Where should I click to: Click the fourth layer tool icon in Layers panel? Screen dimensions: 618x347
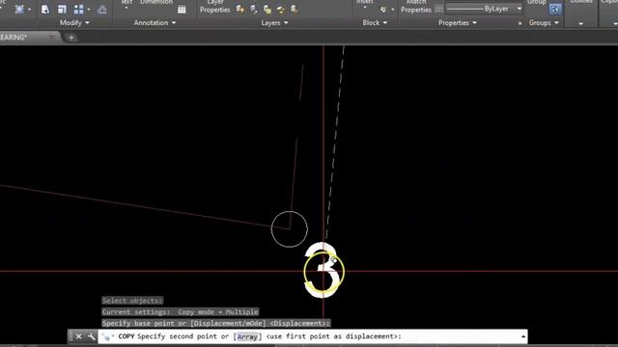pyautogui.click(x=281, y=10)
